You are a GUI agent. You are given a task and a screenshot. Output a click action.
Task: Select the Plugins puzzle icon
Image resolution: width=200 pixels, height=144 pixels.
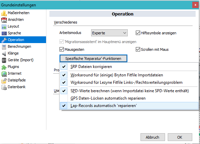click(x=4, y=67)
